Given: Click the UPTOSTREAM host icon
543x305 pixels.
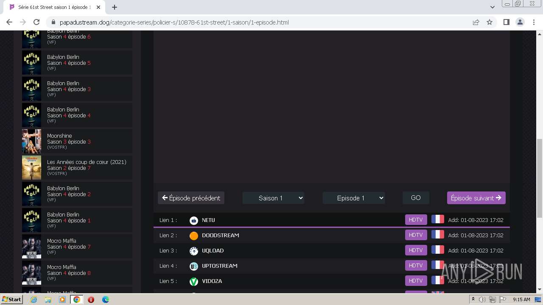Looking at the screenshot, I should (193, 266).
